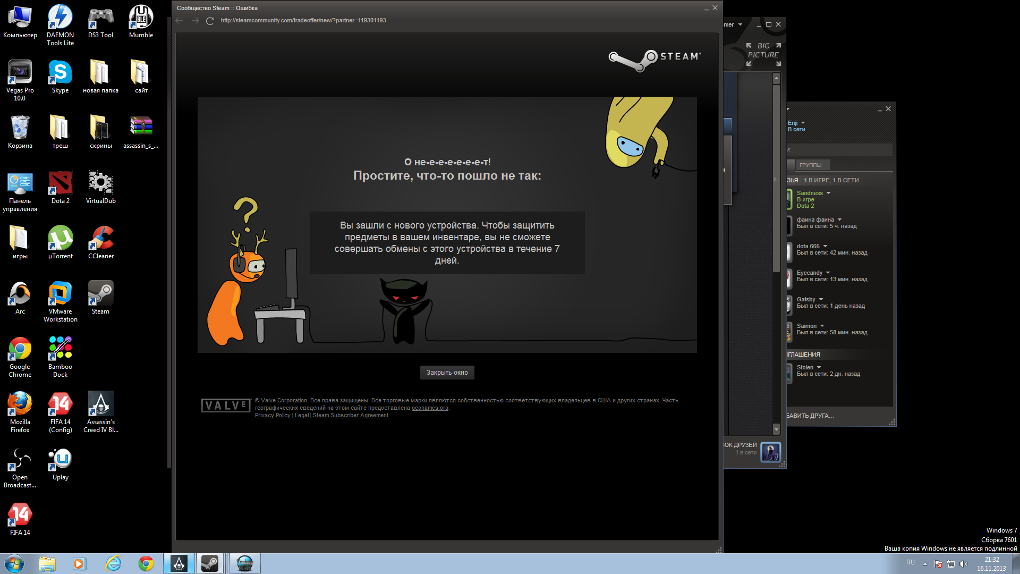Open Sandness friend dropdown arrow
The width and height of the screenshot is (1020, 574).
[828, 193]
